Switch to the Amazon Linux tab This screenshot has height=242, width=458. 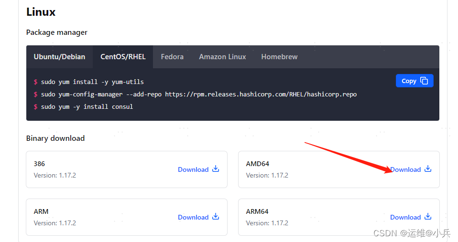[x=222, y=57]
